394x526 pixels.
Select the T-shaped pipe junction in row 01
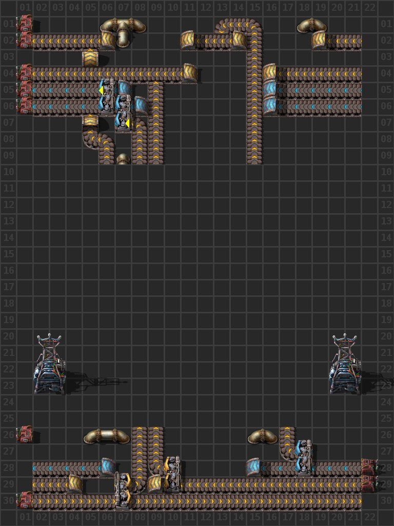pyautogui.click(x=123, y=31)
